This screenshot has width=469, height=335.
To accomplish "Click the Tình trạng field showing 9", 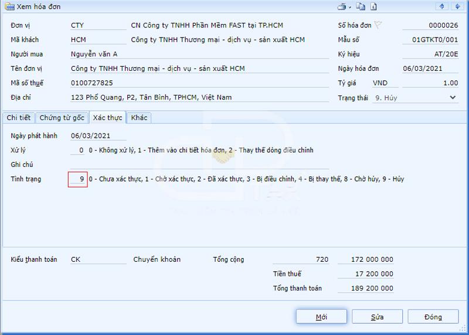I will click(x=78, y=179).
